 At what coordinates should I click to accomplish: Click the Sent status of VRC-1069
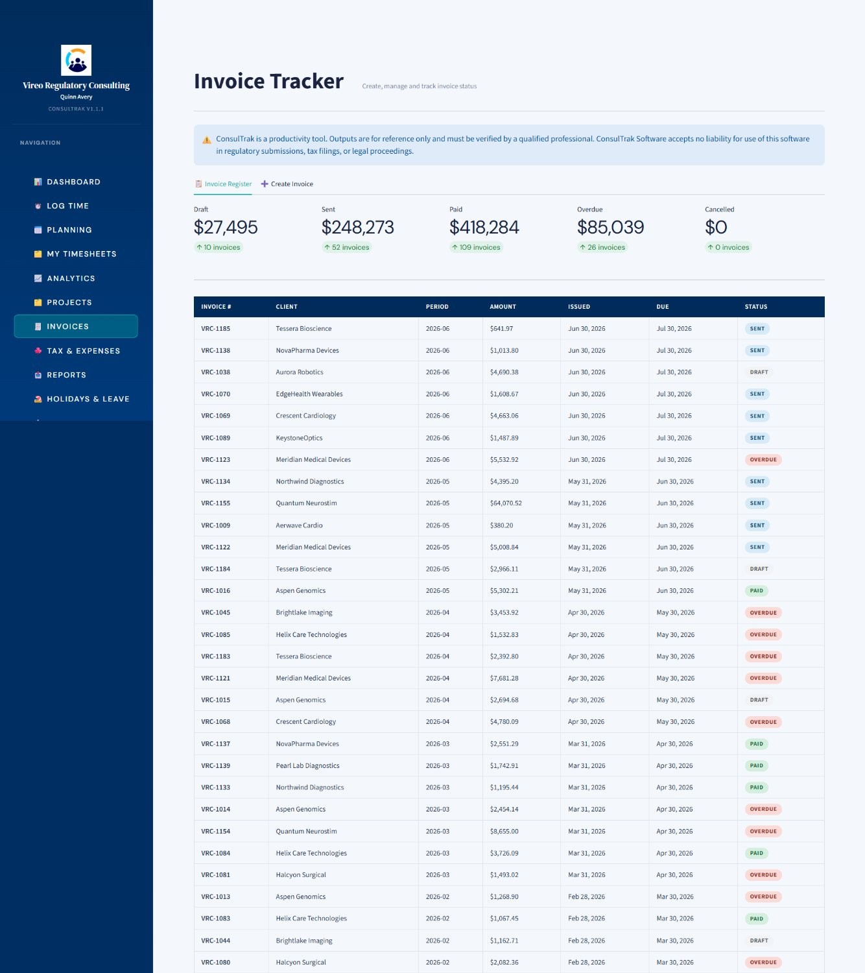point(757,416)
